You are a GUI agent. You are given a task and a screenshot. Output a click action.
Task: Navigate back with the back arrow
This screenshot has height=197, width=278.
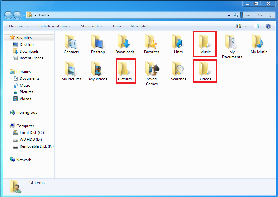click(x=8, y=15)
